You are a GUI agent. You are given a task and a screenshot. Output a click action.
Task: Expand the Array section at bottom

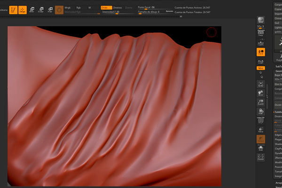click(x=278, y=182)
